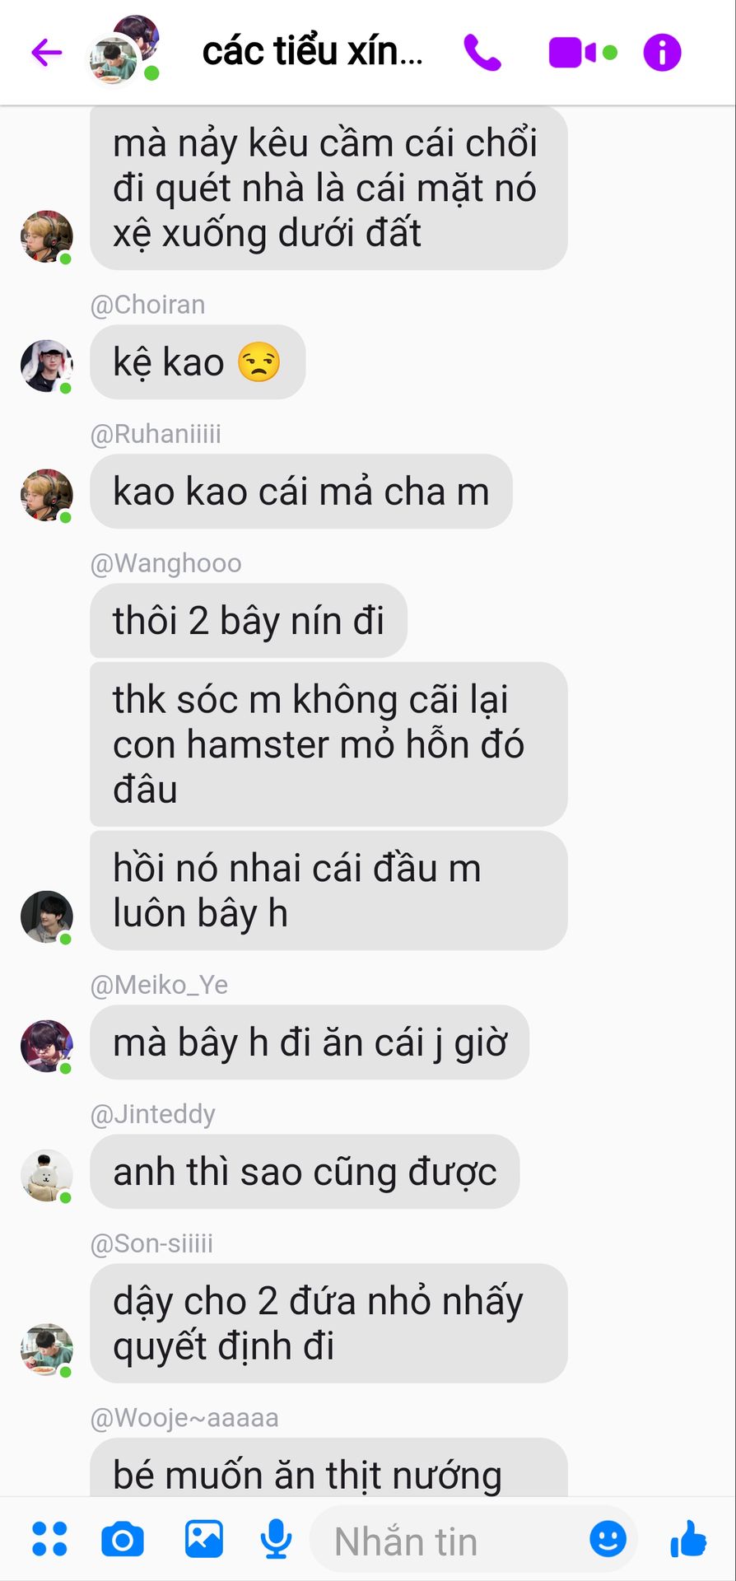The width and height of the screenshot is (736, 1581).
Task: Open the four-dot more apps menu
Action: click(x=49, y=1538)
